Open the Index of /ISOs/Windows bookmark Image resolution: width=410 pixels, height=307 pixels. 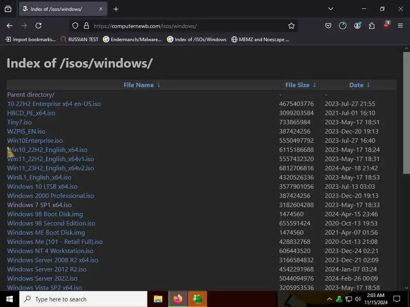[197, 40]
